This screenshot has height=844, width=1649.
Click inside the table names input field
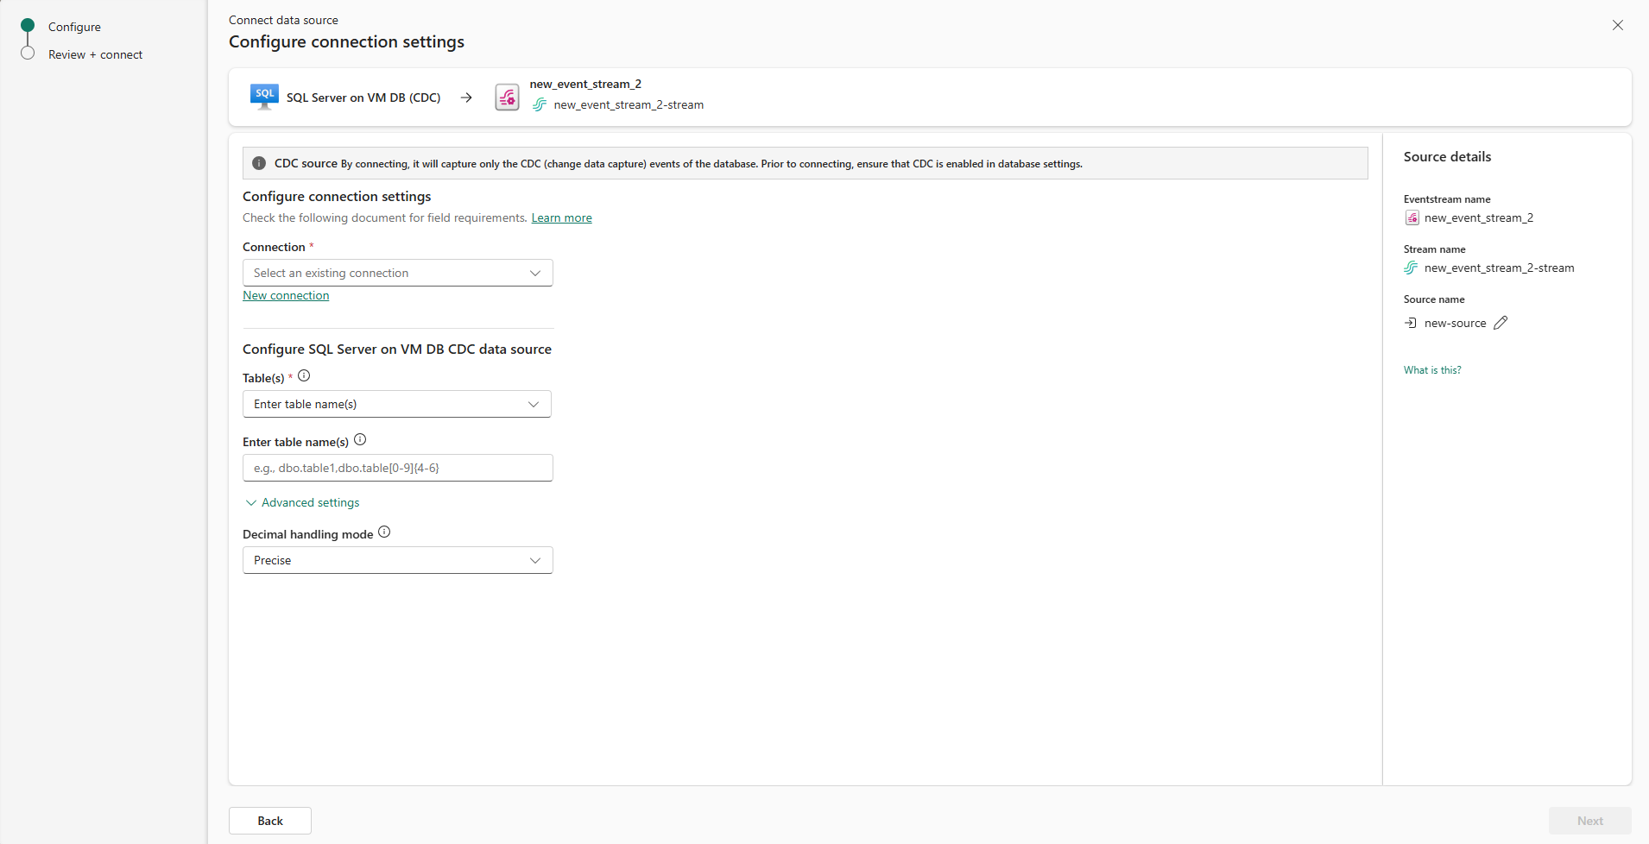click(397, 467)
